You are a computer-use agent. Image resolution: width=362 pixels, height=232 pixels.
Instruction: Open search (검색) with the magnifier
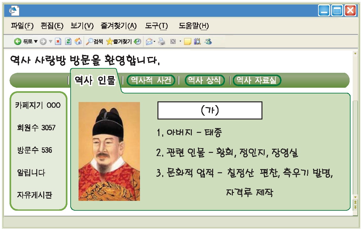90,42
